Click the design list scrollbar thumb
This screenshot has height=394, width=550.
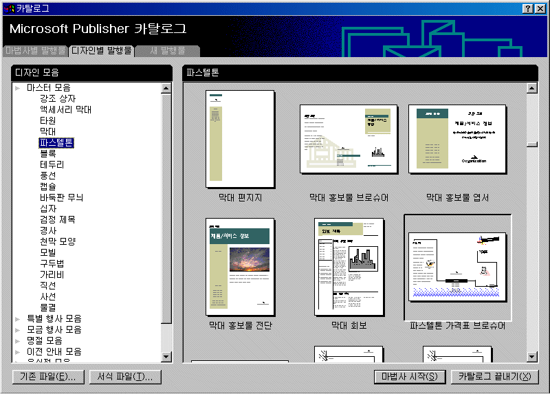pyautogui.click(x=166, y=208)
